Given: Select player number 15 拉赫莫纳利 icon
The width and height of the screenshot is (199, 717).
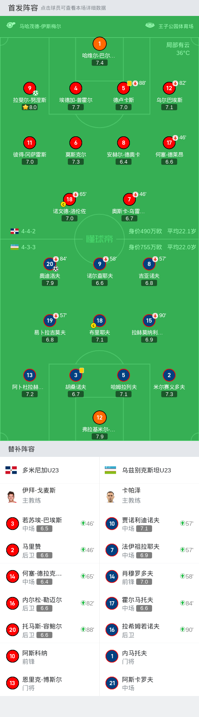Looking at the screenshot, I should coord(149,321).
